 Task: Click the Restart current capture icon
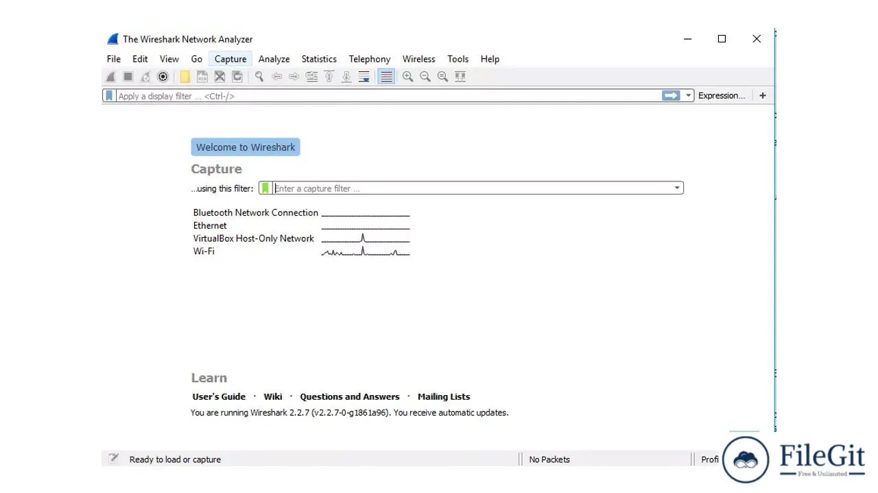click(x=145, y=77)
